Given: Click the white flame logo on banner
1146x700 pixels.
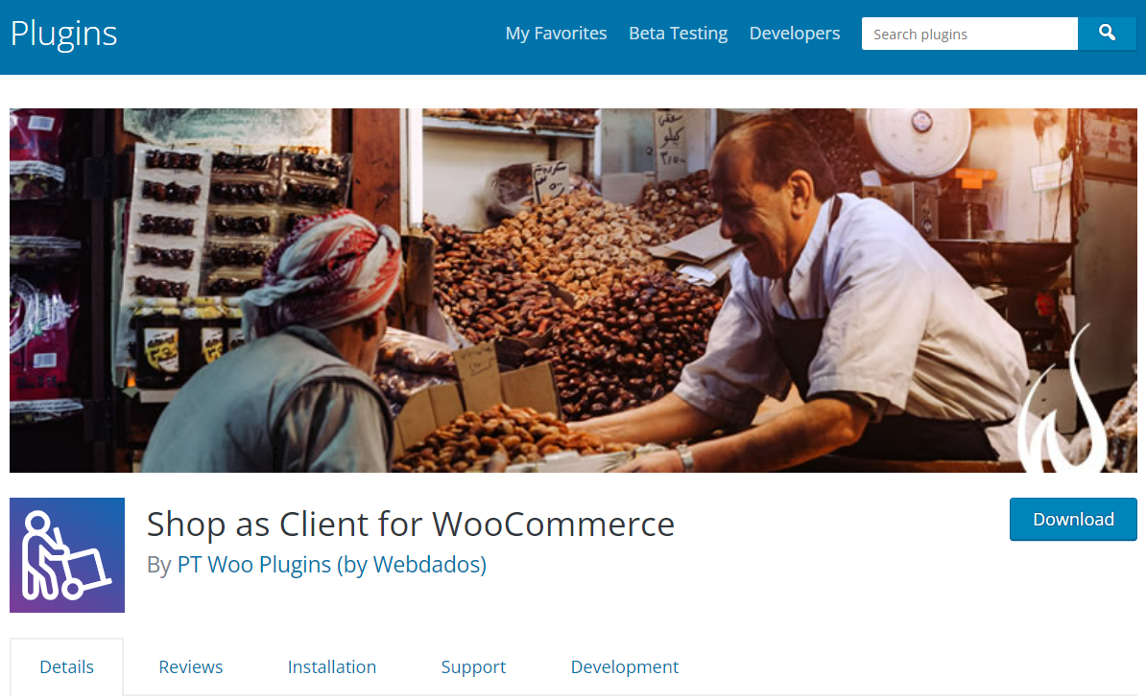Looking at the screenshot, I should (x=1063, y=403).
